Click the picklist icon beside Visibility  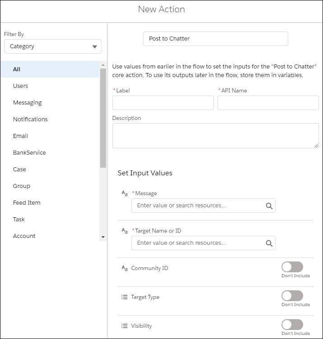tap(125, 326)
